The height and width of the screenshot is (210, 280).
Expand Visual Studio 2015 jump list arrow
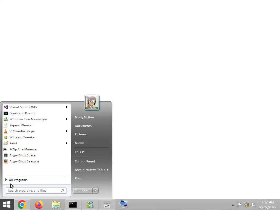click(67, 107)
